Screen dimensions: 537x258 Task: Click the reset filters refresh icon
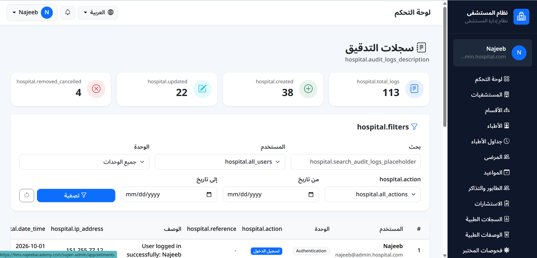tap(27, 195)
